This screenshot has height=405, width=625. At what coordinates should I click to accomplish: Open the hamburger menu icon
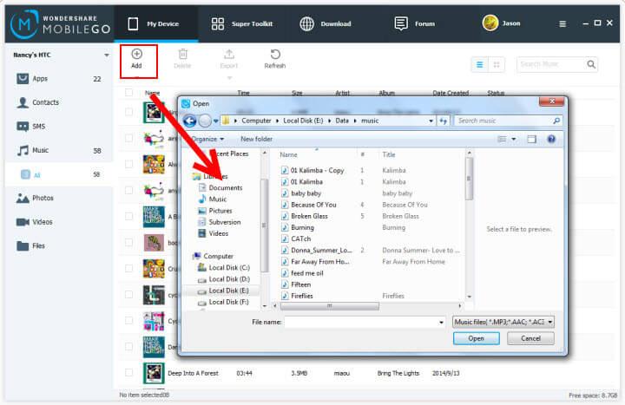coord(562,24)
